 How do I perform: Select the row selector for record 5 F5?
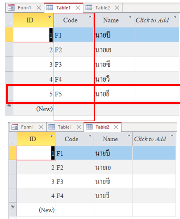[9, 94]
